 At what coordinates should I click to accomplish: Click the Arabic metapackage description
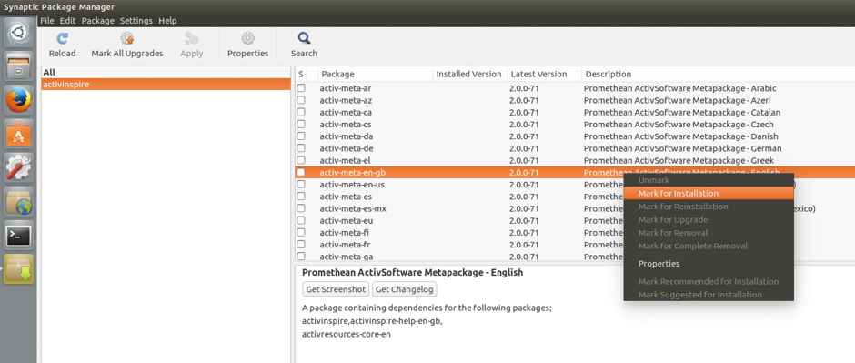click(680, 88)
